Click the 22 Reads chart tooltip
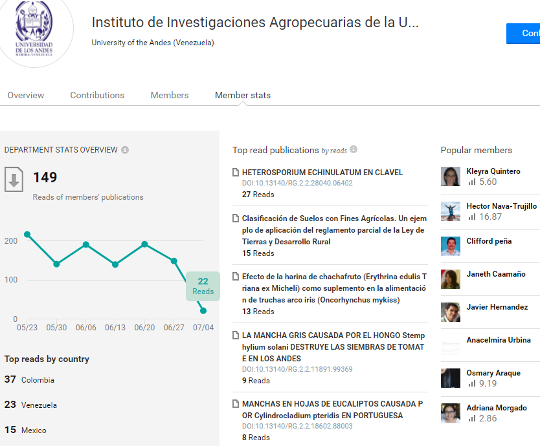The image size is (540, 446). pos(203,286)
